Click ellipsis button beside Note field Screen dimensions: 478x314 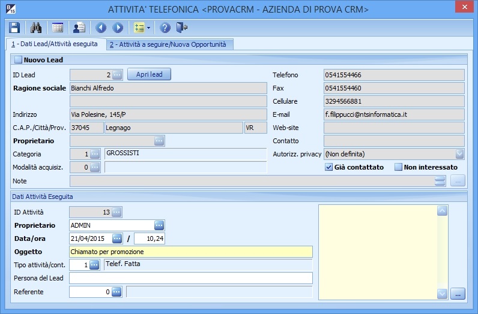coord(458,181)
